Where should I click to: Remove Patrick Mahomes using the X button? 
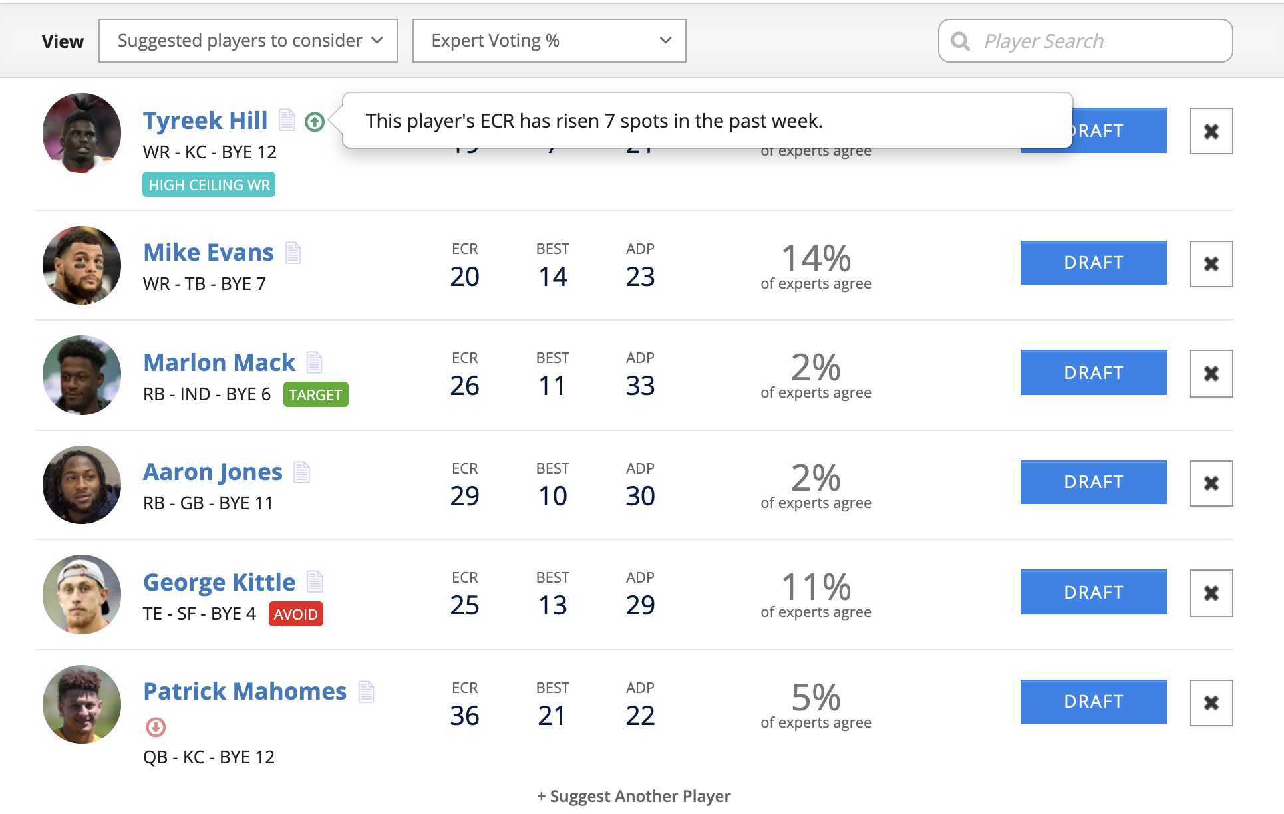click(1211, 703)
